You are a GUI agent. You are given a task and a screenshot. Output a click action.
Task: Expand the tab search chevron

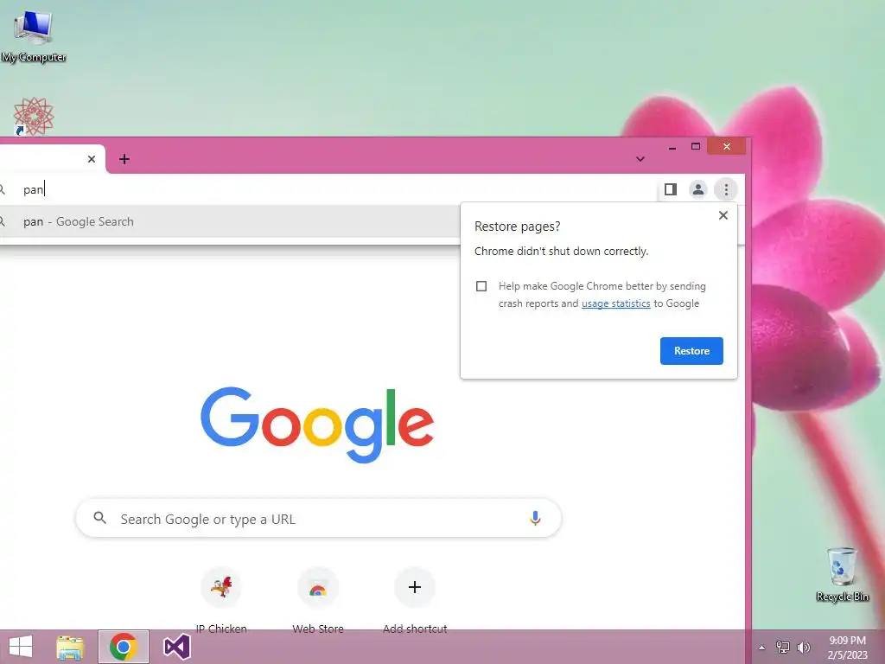point(640,159)
